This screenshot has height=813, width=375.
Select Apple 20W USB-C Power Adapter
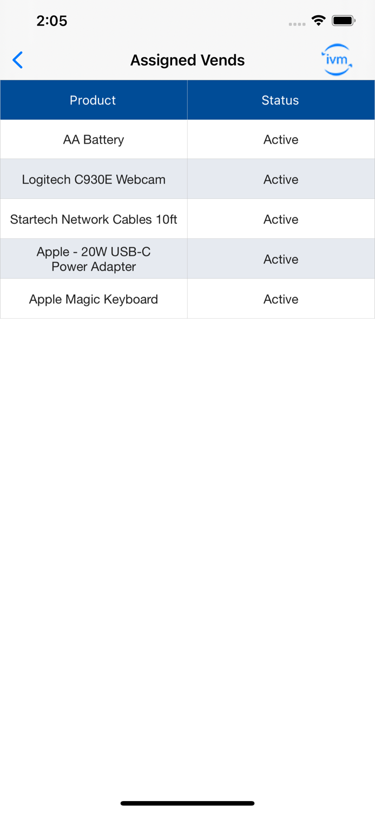pyautogui.click(x=94, y=259)
